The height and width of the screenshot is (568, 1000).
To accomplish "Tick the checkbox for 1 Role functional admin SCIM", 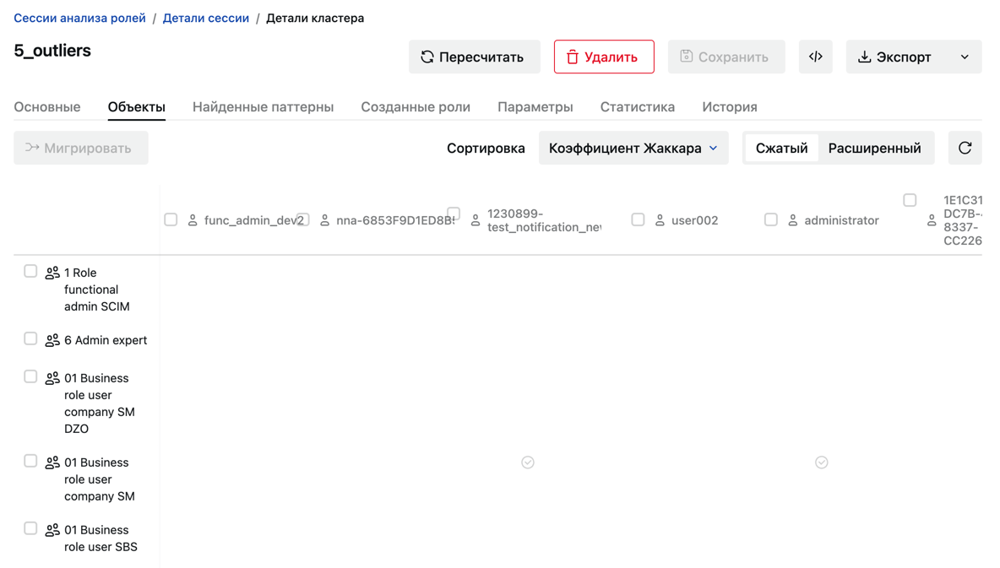I will pos(30,272).
